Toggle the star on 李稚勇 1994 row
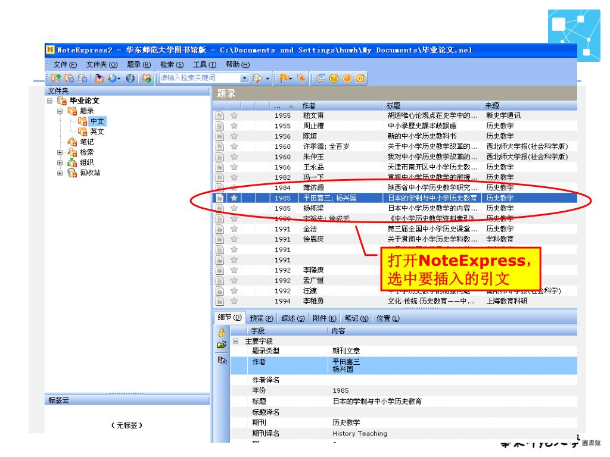Viewport: 610px width, 457px height. 234,301
